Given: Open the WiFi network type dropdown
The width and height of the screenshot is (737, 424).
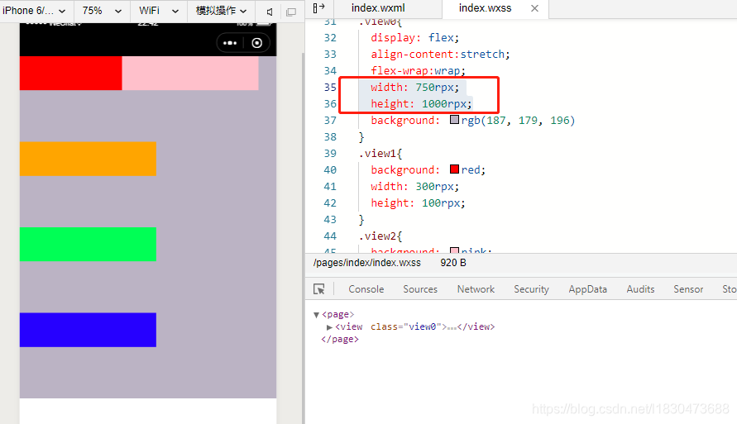Looking at the screenshot, I should coord(158,10).
